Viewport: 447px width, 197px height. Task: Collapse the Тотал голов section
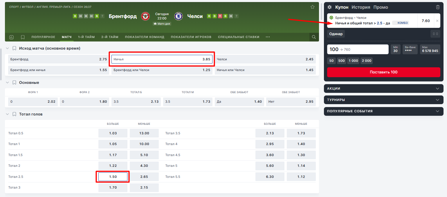pos(8,114)
